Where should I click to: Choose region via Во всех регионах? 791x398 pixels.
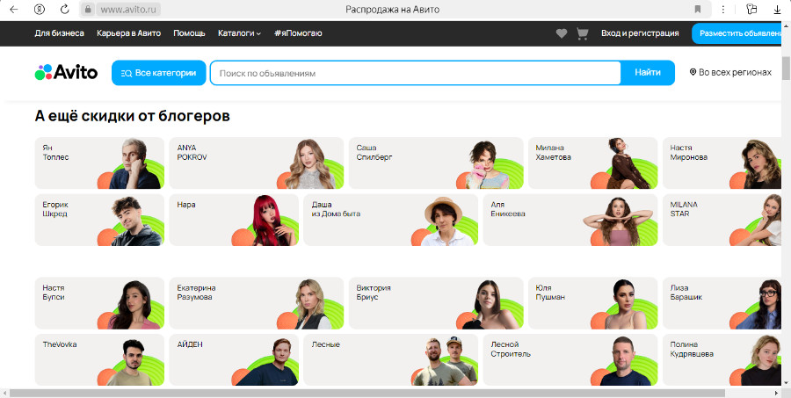coord(730,73)
